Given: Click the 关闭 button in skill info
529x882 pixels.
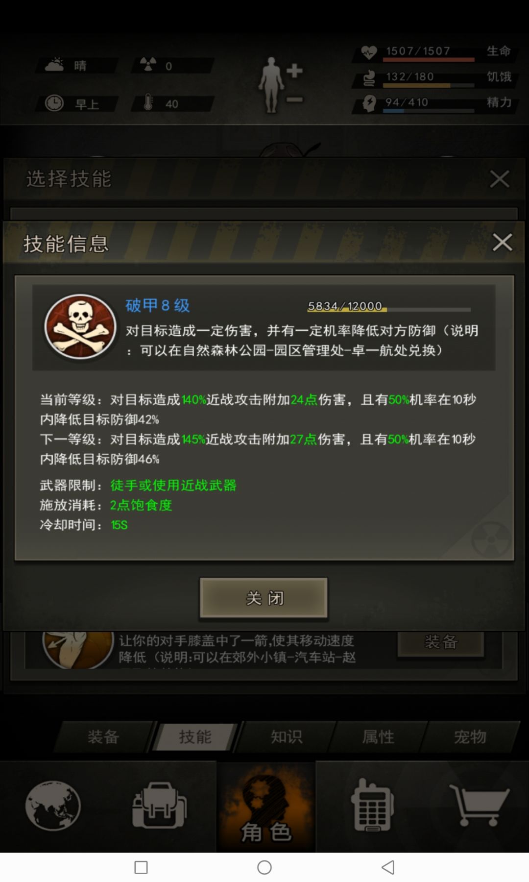Looking at the screenshot, I should pos(264,598).
